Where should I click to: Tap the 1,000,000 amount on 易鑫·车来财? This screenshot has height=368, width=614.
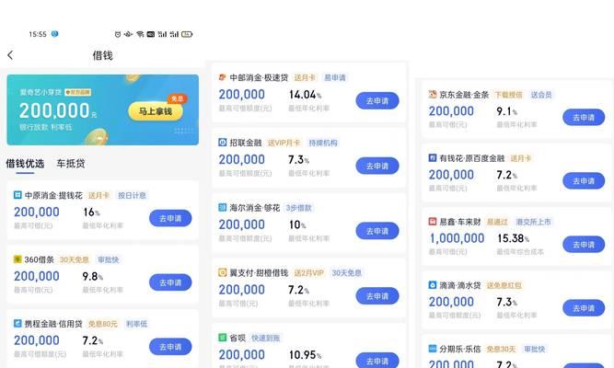[457, 238]
